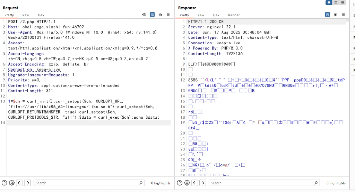Switch to Pretty tab in Response panel

pyautogui.click(x=184, y=15)
